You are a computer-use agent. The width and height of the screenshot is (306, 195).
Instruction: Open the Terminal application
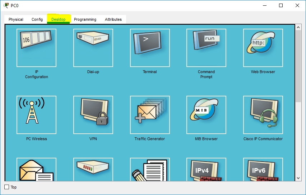pyautogui.click(x=150, y=48)
